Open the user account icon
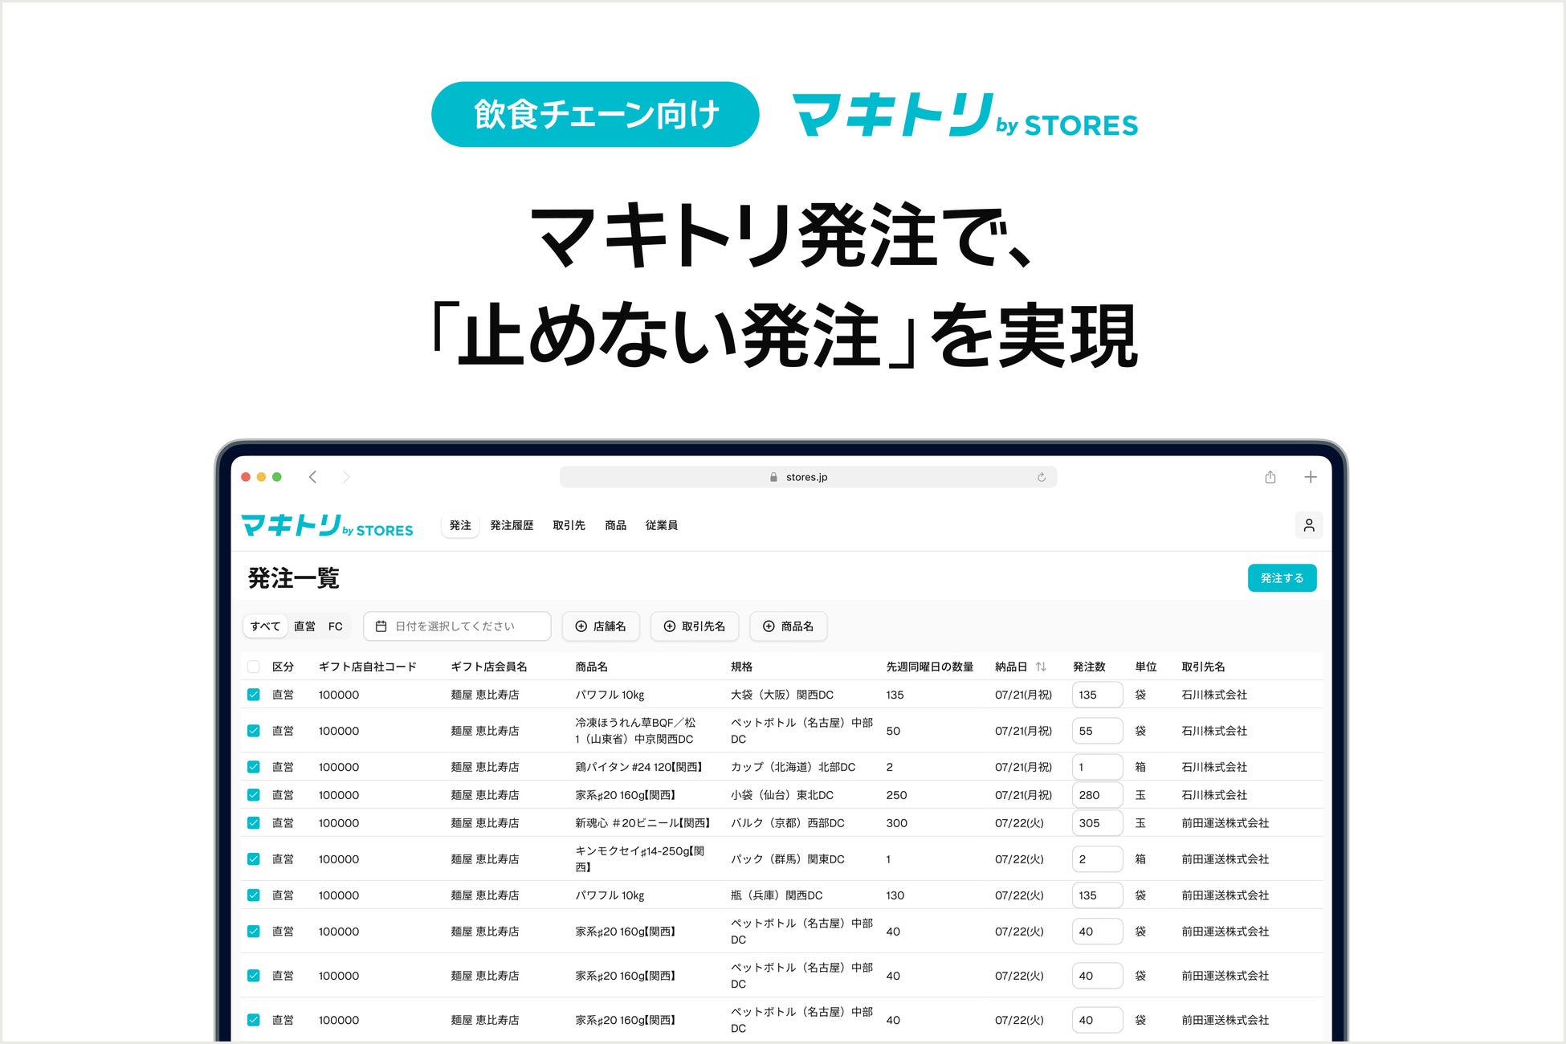 pos(1309,524)
